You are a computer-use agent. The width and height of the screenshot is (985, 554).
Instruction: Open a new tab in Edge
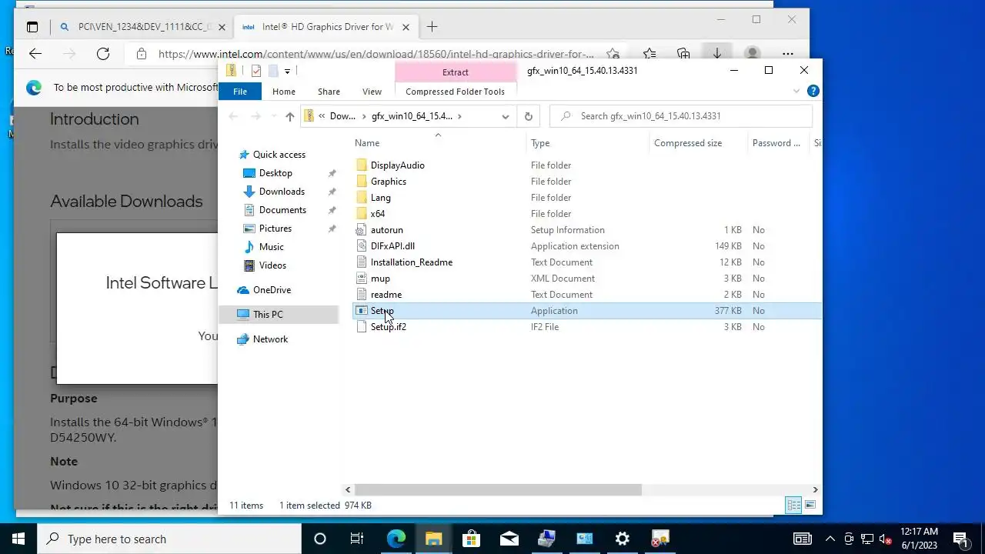tap(432, 27)
